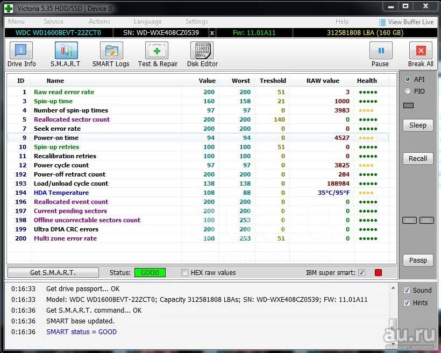Open the Help menu
This screenshot has height=353, width=441.
tap(342, 22)
